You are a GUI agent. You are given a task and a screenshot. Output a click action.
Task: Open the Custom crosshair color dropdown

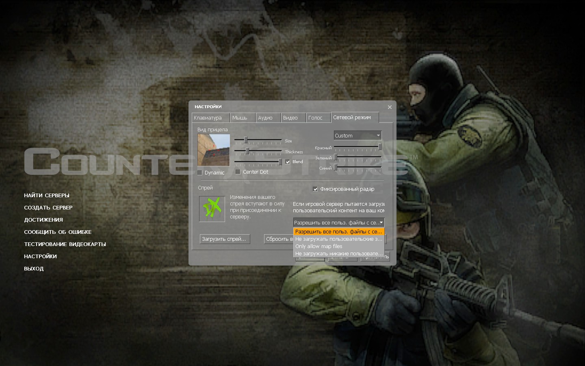pyautogui.click(x=357, y=135)
